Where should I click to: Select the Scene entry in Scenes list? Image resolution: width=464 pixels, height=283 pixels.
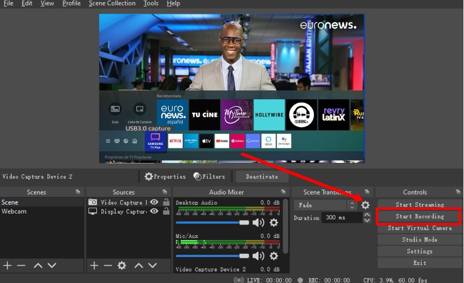click(42, 202)
